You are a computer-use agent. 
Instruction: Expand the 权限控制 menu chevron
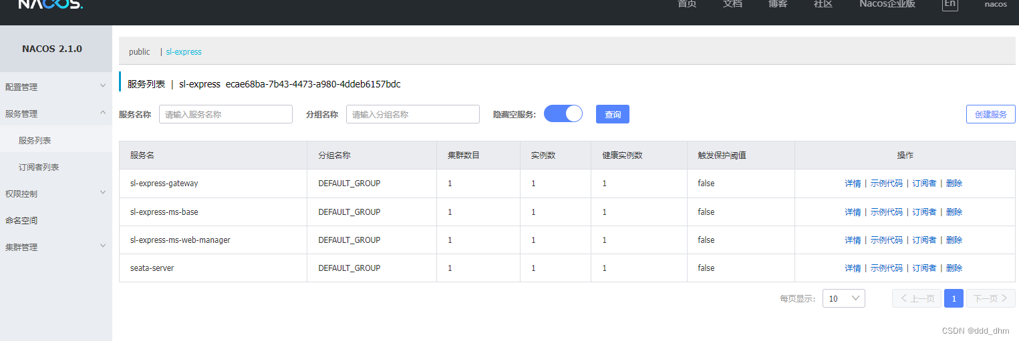click(x=103, y=193)
